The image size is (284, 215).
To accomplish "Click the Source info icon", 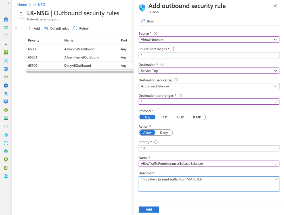I will [155, 33].
